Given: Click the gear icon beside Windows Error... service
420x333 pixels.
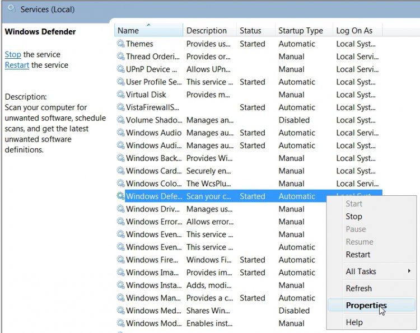Looking at the screenshot, I should pyautogui.click(x=120, y=222).
